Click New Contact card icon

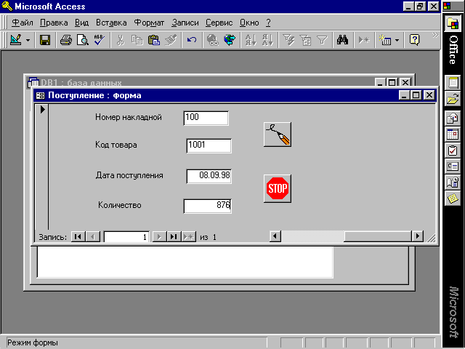click(453, 167)
